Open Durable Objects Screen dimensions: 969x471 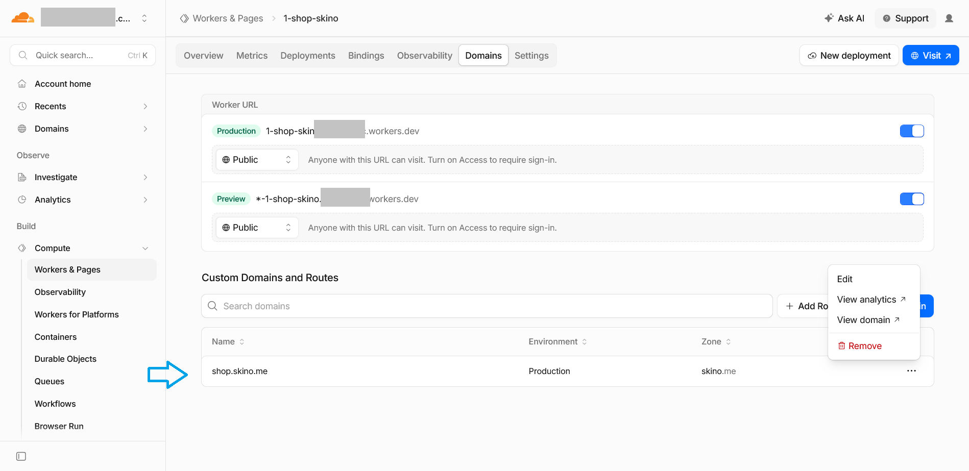(65, 359)
